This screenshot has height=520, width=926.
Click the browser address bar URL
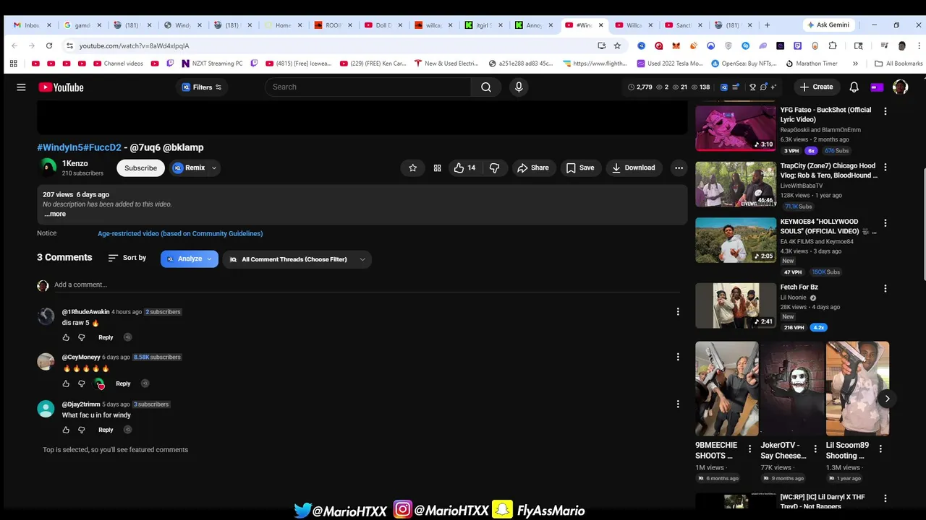(x=135, y=45)
